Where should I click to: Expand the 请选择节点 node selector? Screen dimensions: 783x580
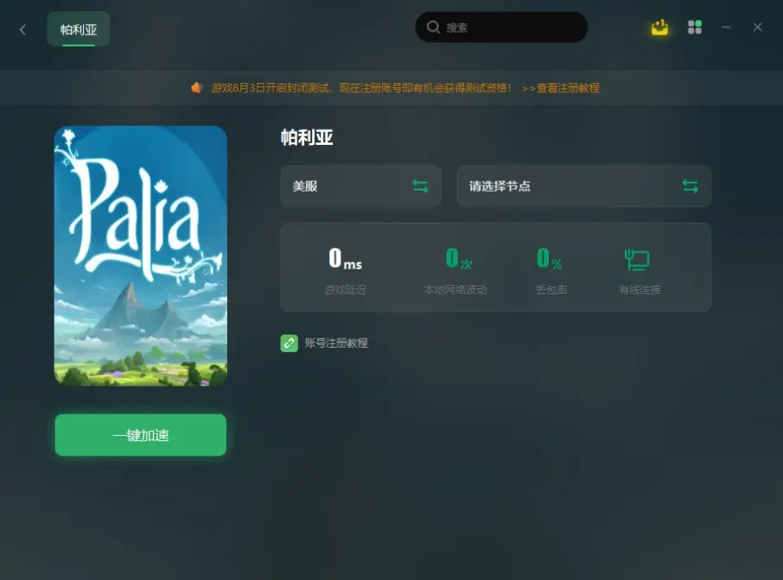[x=583, y=186]
